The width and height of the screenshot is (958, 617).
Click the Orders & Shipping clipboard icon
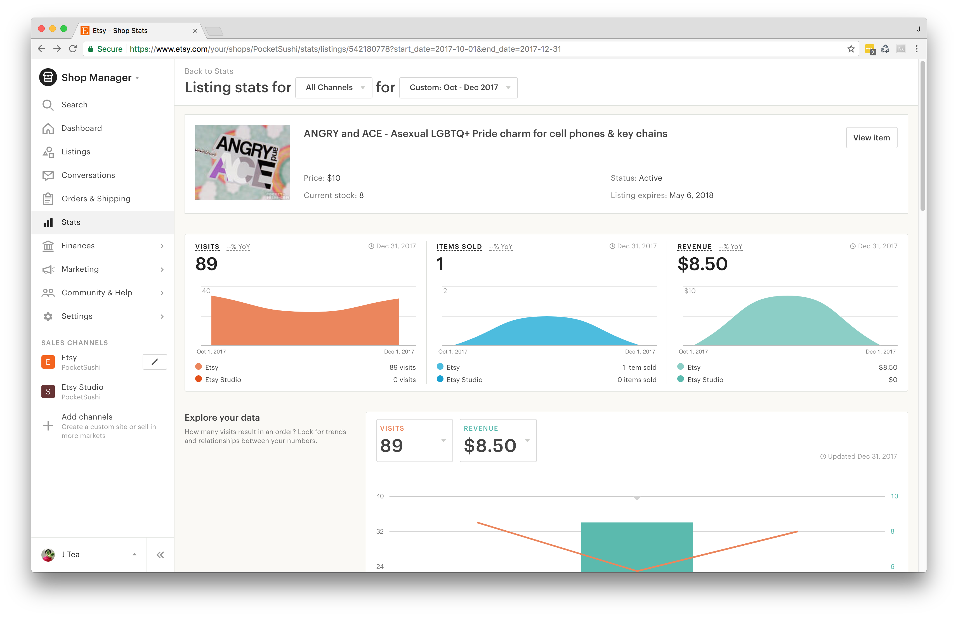click(x=48, y=199)
